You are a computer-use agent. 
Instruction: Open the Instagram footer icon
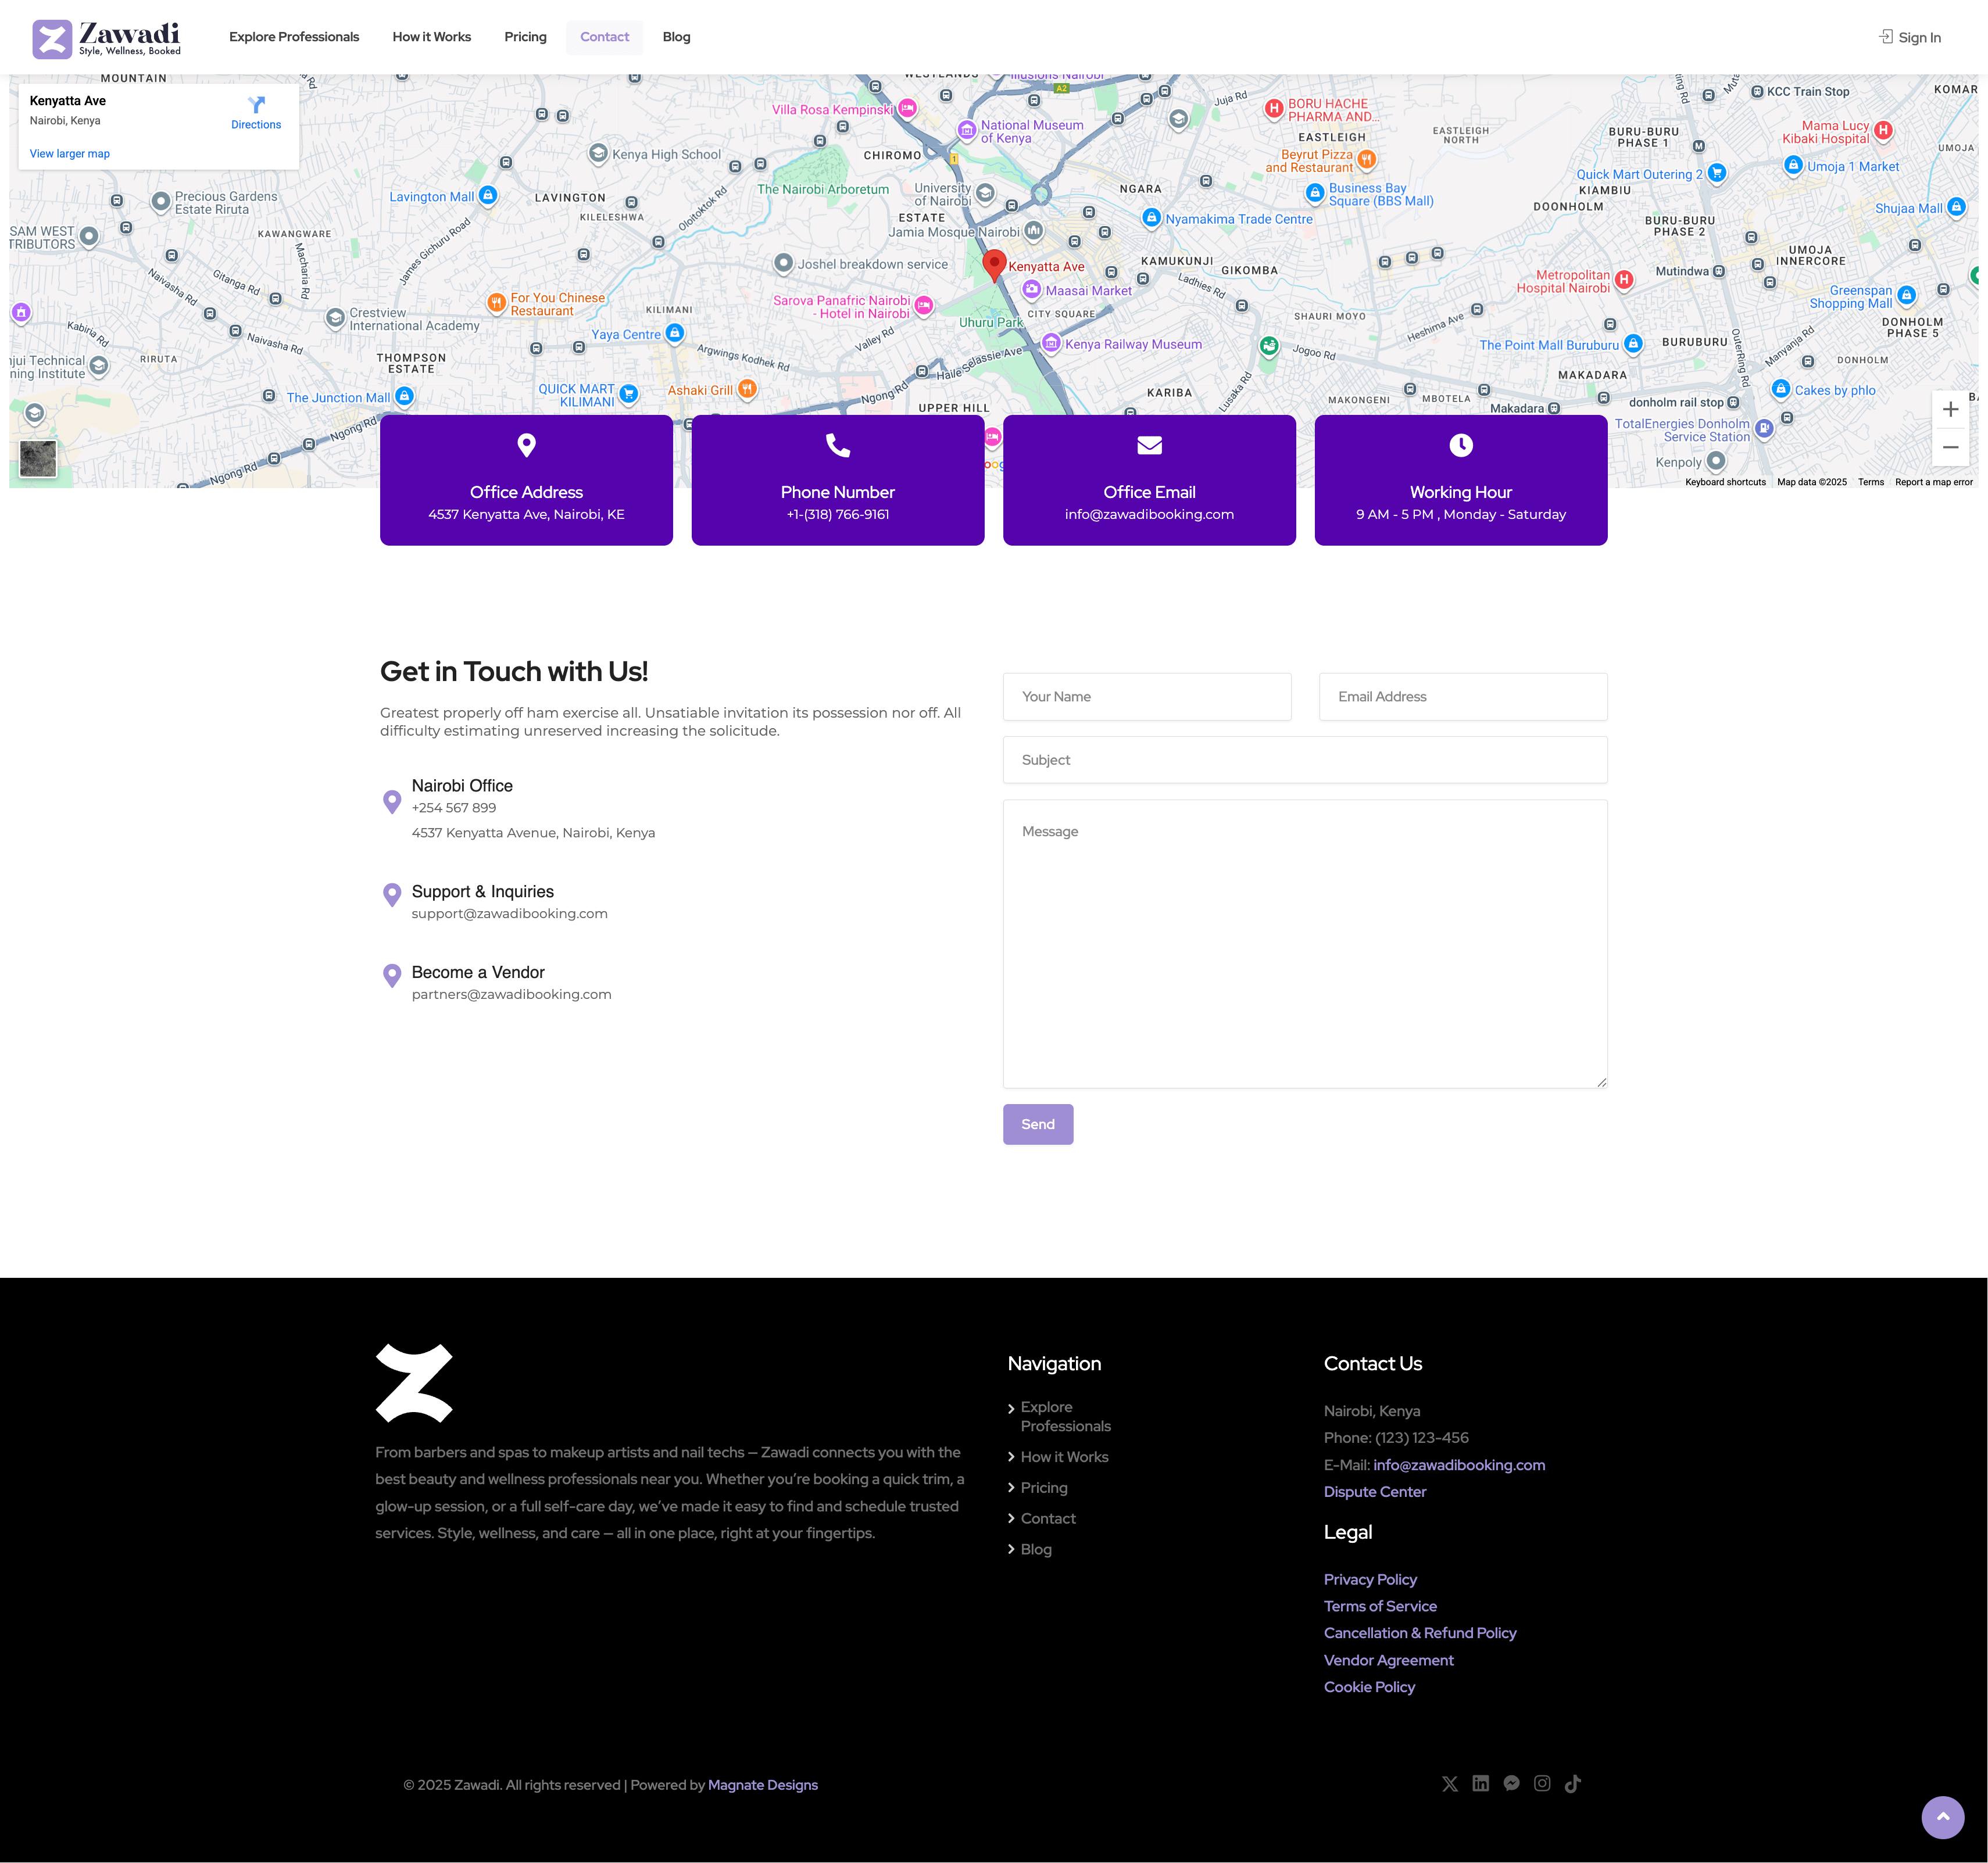(x=1542, y=1784)
